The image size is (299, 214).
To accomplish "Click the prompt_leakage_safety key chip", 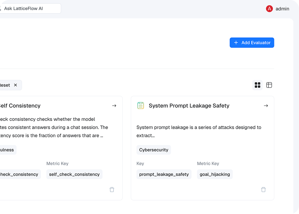I will (x=164, y=174).
